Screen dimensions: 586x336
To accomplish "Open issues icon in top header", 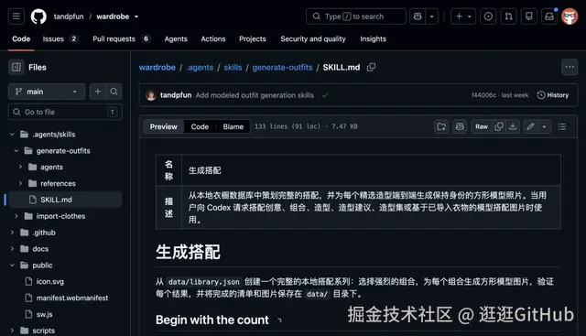I will (488, 16).
